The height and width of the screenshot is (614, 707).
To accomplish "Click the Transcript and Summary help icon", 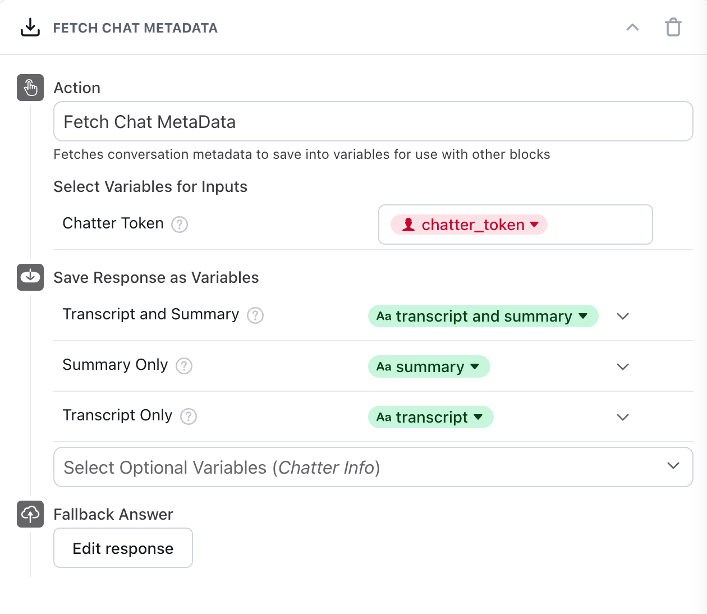I will pos(255,315).
